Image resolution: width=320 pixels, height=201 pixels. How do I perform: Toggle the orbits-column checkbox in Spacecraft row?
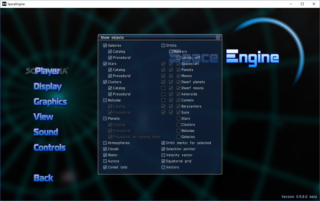163,64
